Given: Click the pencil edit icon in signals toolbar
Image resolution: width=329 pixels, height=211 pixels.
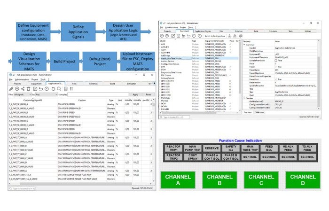Looking at the screenshot, I should (x=11, y=88).
